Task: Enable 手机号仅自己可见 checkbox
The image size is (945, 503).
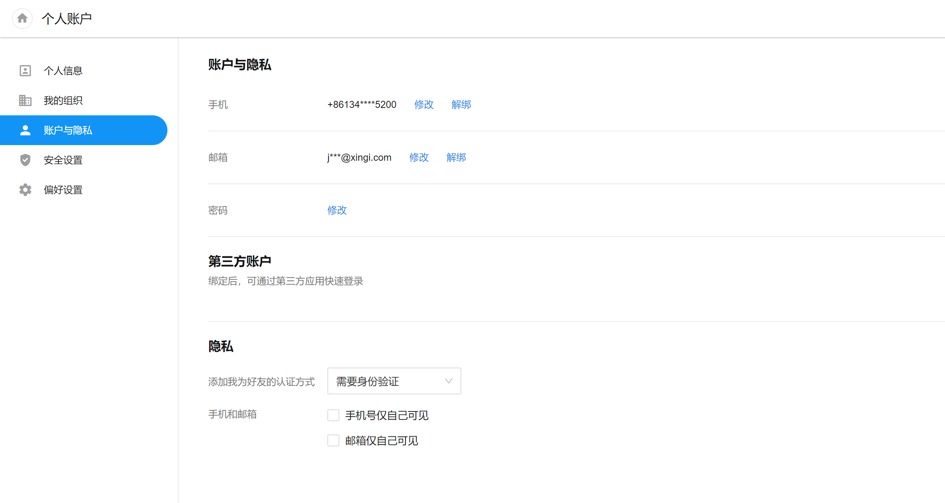Action: coord(333,415)
